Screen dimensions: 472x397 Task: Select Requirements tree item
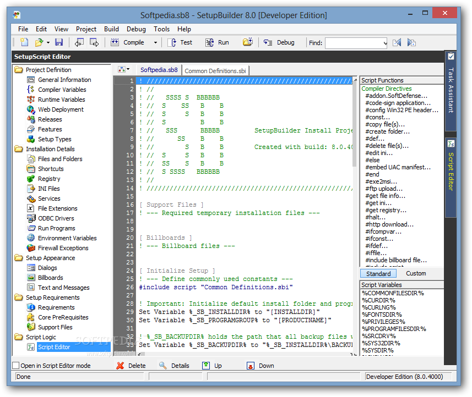56,307
